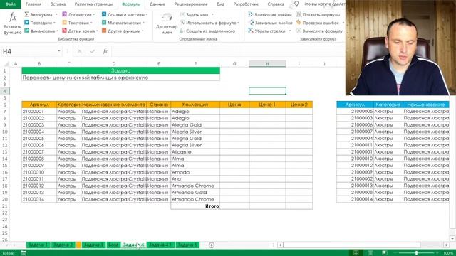The image size is (456, 256).
Task: Switch to sheet tab Задача 1
Action: pos(38,245)
